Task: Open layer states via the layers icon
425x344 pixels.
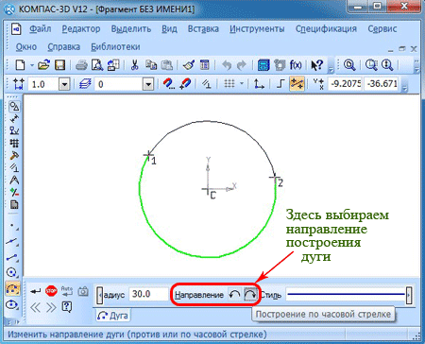Action: 85,84
